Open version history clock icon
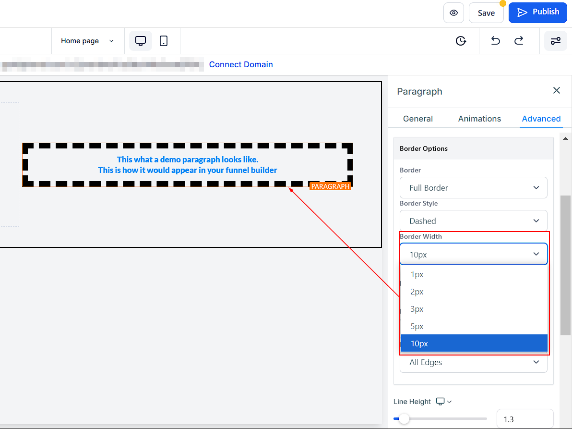This screenshot has height=429, width=572. (461, 41)
